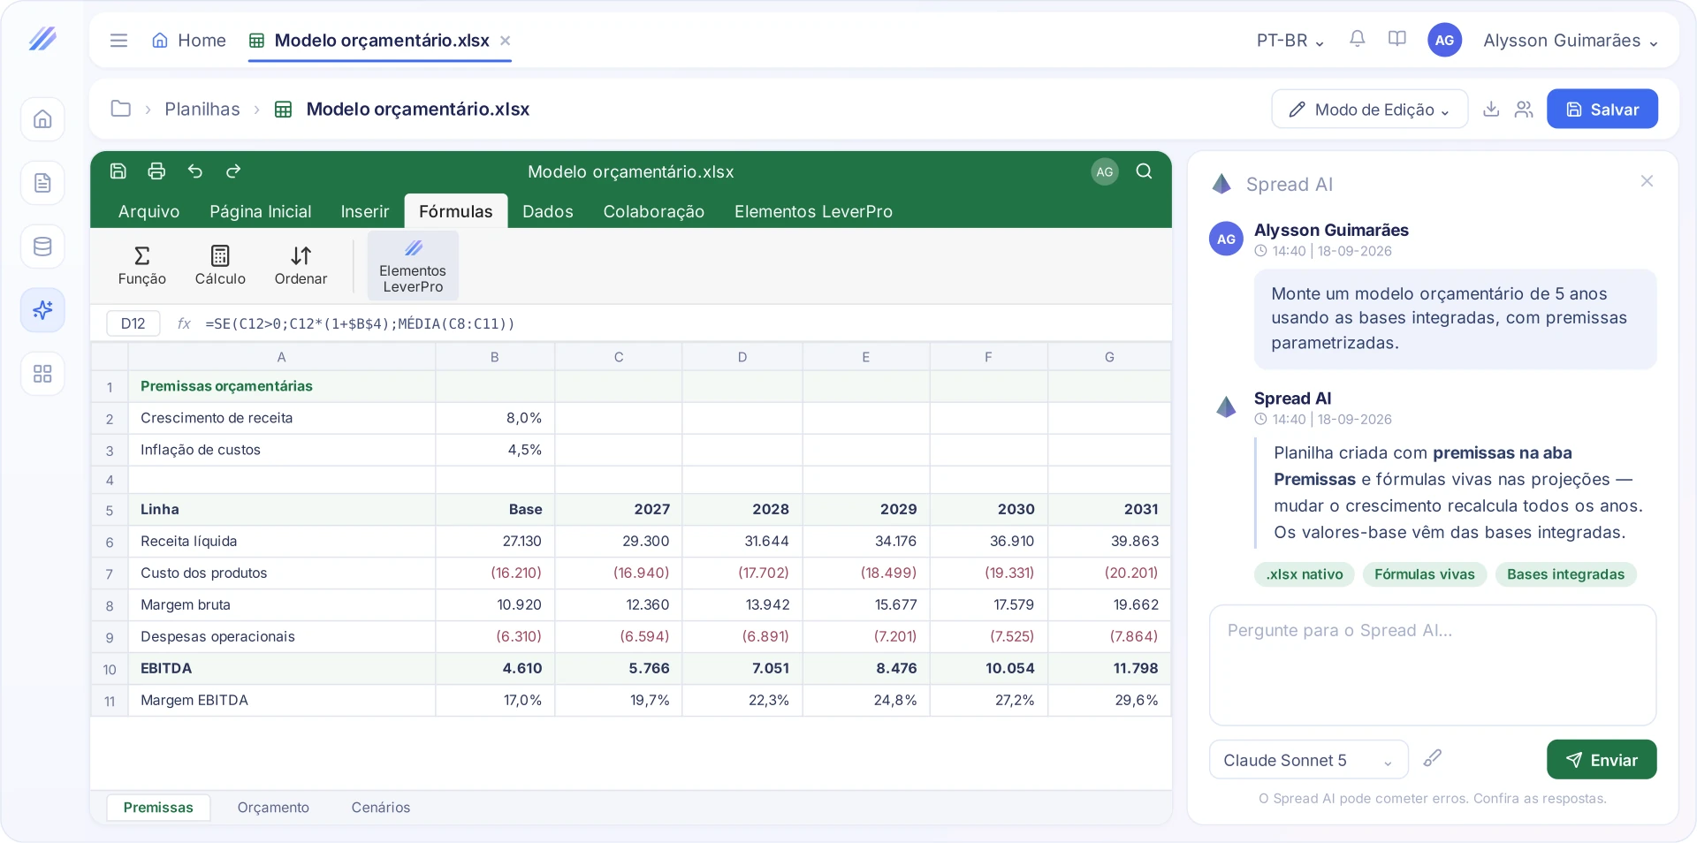Select row 10 header
1697x843 pixels.
[110, 669]
